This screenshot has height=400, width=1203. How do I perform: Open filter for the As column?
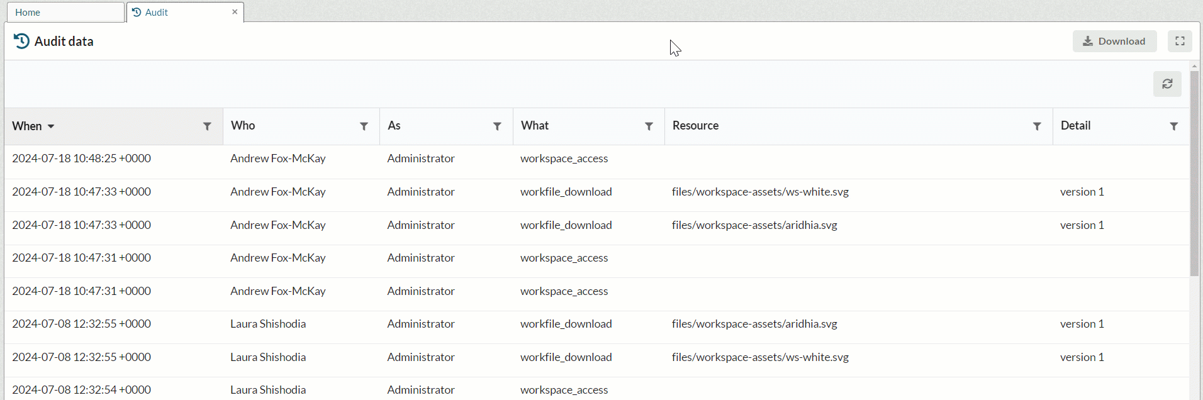[497, 126]
